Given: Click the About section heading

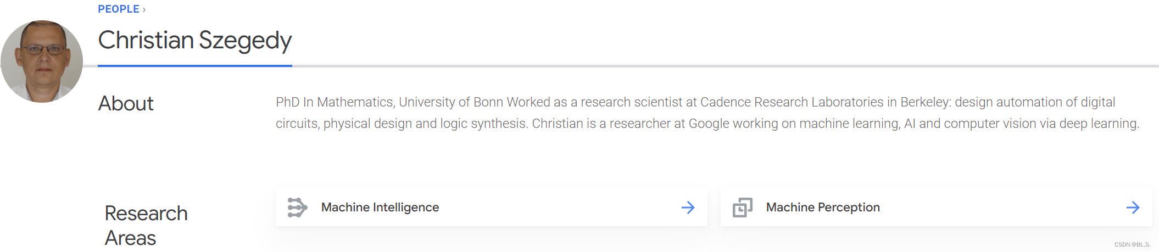Looking at the screenshot, I should coord(126,103).
